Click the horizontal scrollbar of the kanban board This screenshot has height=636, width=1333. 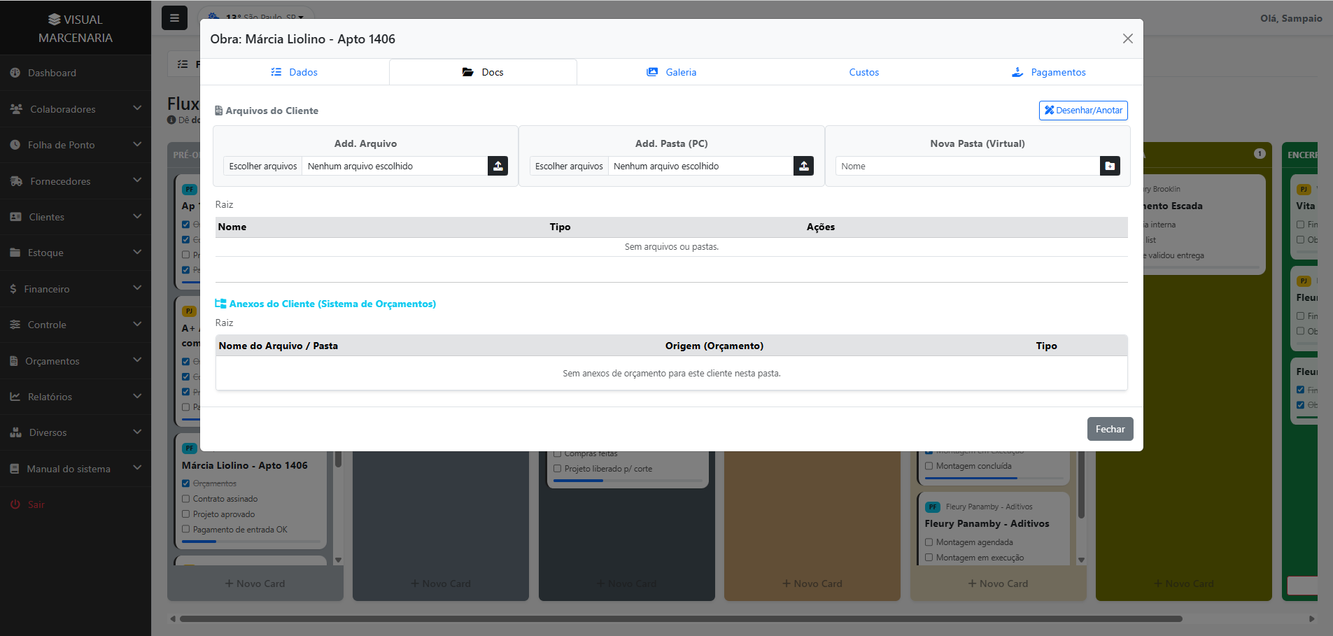click(681, 619)
